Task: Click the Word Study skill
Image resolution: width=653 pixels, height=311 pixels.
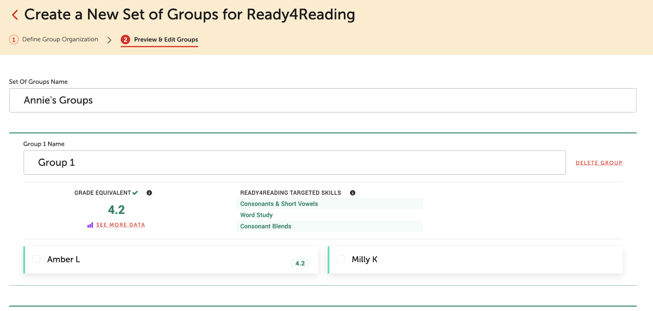Action: [x=256, y=215]
